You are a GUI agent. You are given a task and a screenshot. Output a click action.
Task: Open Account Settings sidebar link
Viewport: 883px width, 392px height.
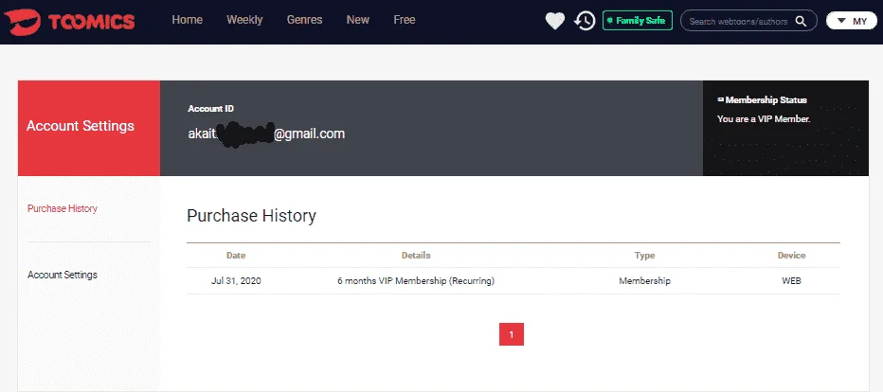(63, 275)
